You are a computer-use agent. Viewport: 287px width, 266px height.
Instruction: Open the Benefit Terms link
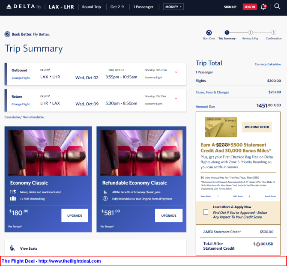[x=270, y=196]
